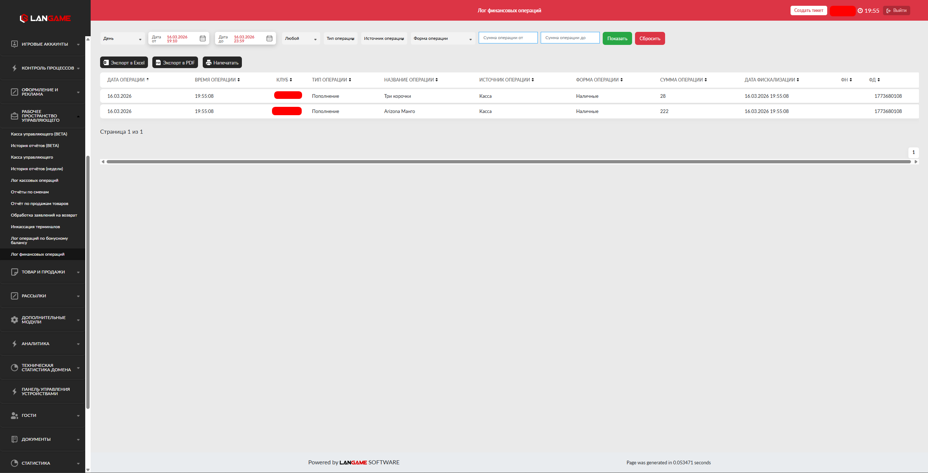
Task: Open the День period dropdown
Action: (122, 38)
